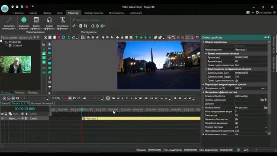This screenshot has height=156, width=277.
Task: Open the Наложение blend mode dropdown for Слой 2
Action: (19, 118)
